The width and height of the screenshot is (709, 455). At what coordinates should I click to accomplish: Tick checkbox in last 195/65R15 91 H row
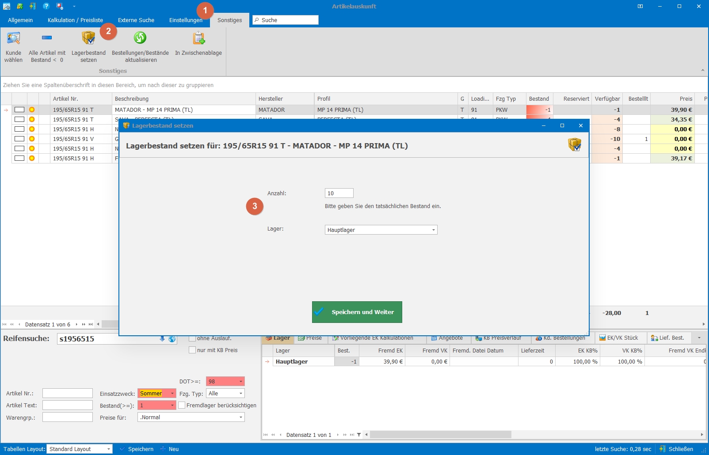[19, 158]
